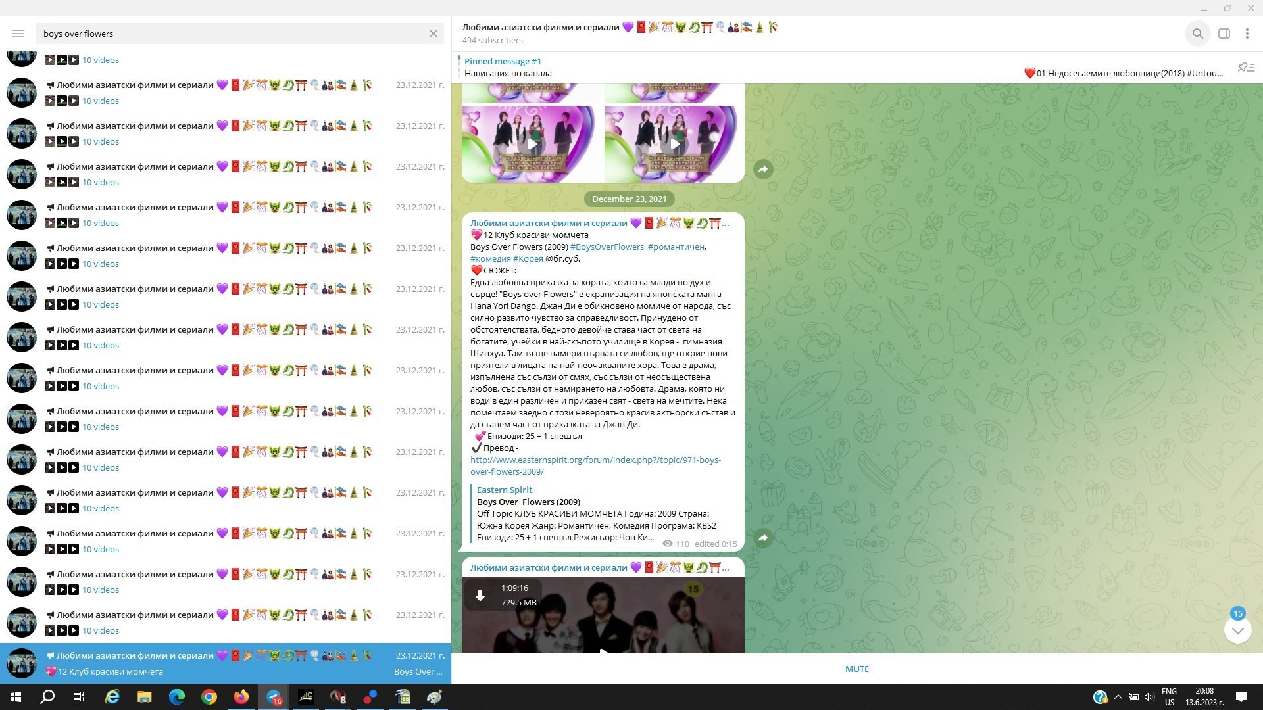Play the left video thumbnail
The height and width of the screenshot is (710, 1263).
532,144
